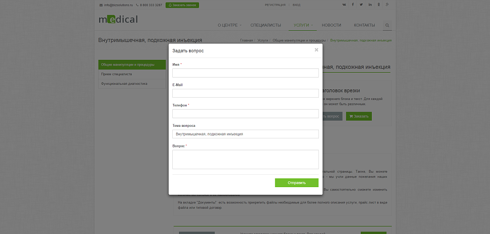Open the VK social icon
This screenshot has width=490, height=234.
point(344,5)
